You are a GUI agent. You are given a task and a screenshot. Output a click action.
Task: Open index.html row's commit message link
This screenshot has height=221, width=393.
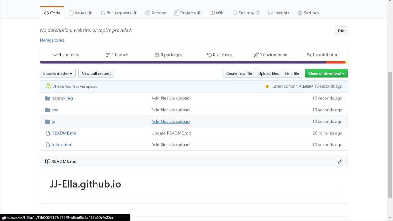click(170, 145)
